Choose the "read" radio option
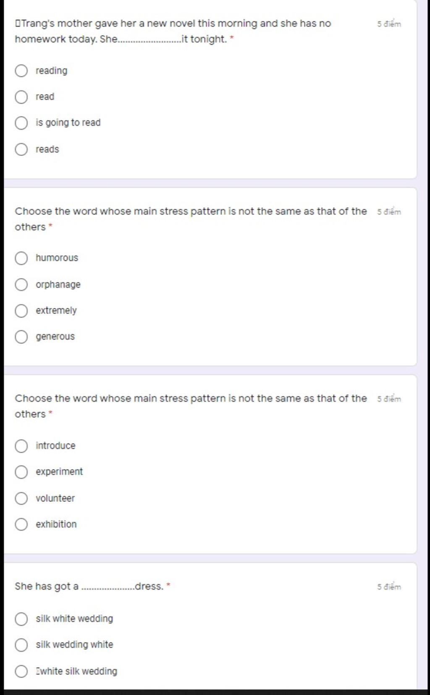430x695 pixels. 21,97
